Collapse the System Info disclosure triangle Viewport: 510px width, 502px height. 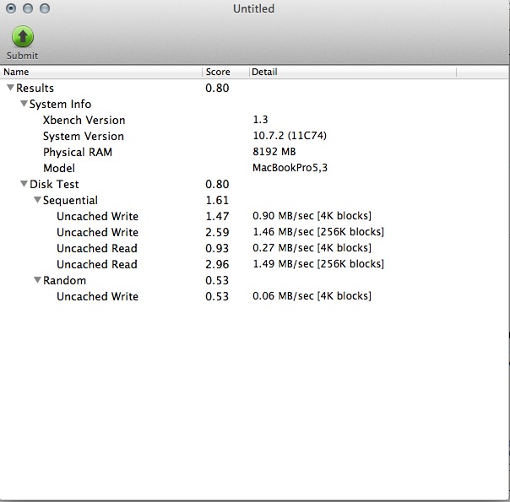point(24,103)
